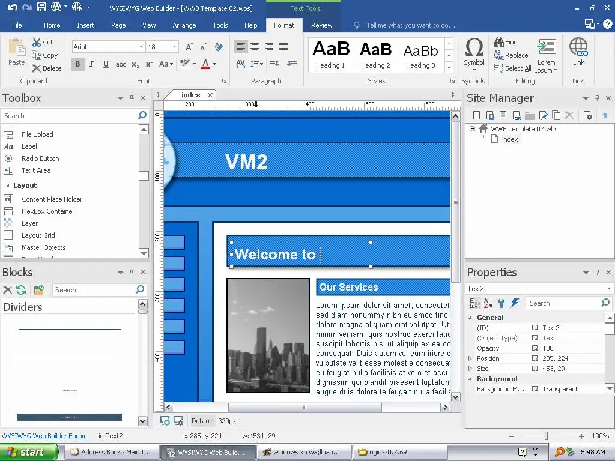Increase font size with grow icon
615x461 pixels.
[x=189, y=47]
